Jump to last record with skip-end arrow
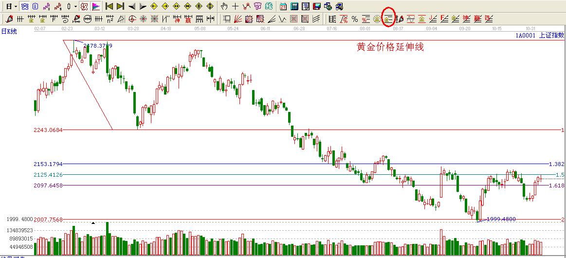Viewport: 566px width, 258px height. point(120,6)
